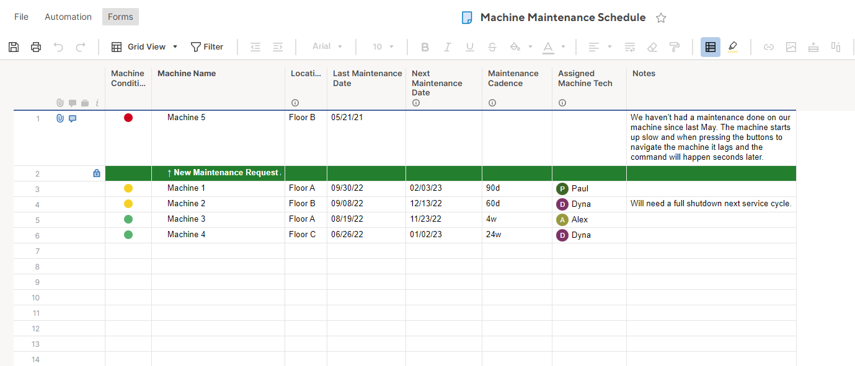The height and width of the screenshot is (366, 855).
Task: Select the Notes cell for Machine 2
Action: click(x=711, y=204)
